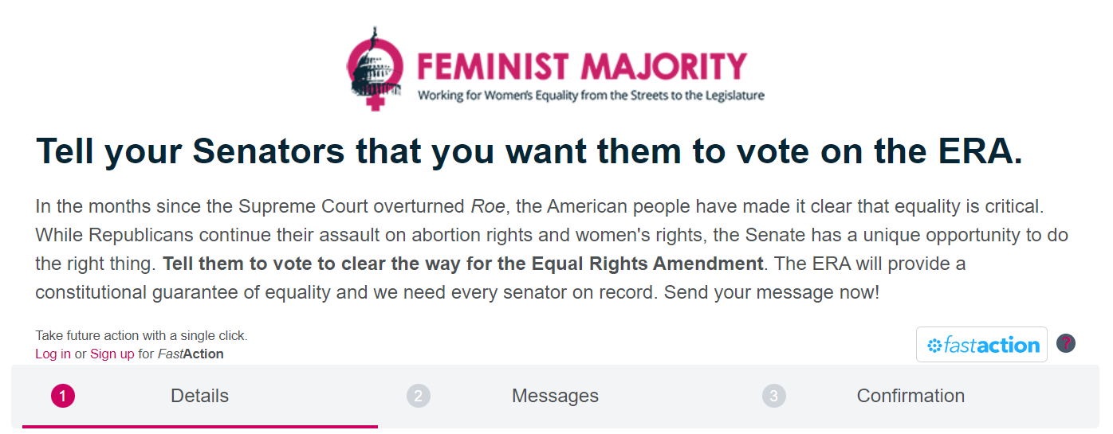Screen dimensions: 1113x434
Task: Click the pink progress underline beneath Details
Action: tap(199, 426)
